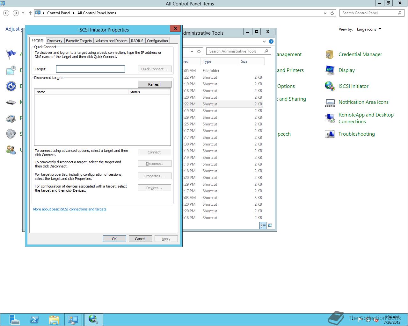Refresh the Administrative Tools address bar

point(199,51)
